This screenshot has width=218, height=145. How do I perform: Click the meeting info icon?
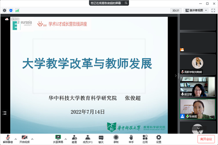(5, 11)
